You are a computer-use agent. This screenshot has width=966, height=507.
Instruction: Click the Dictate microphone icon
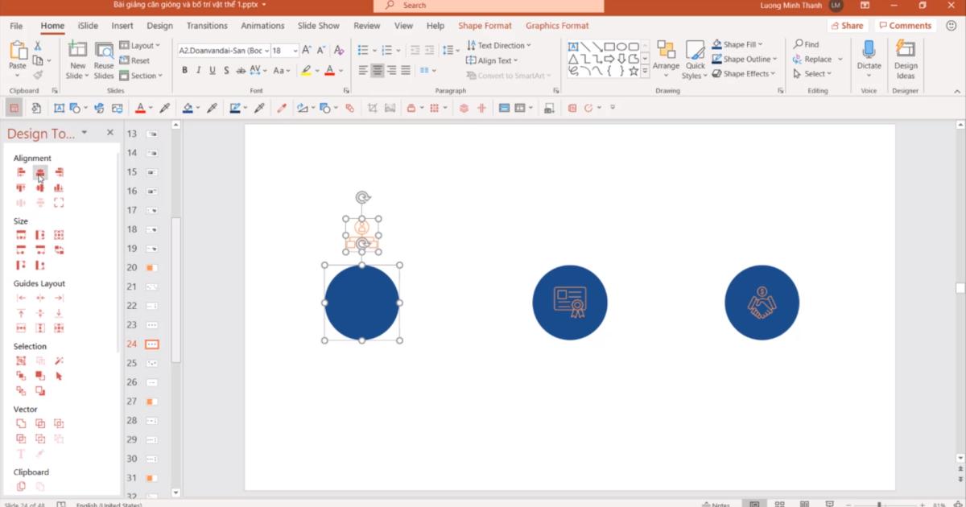coord(869,53)
